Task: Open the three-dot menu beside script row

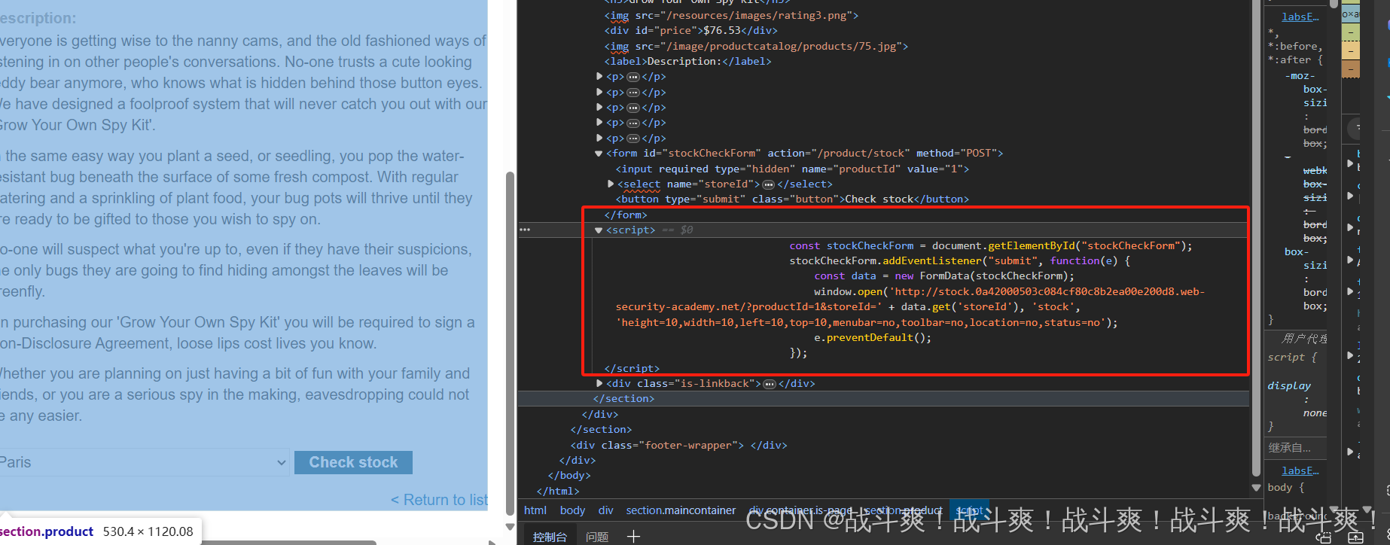Action: pyautogui.click(x=525, y=230)
